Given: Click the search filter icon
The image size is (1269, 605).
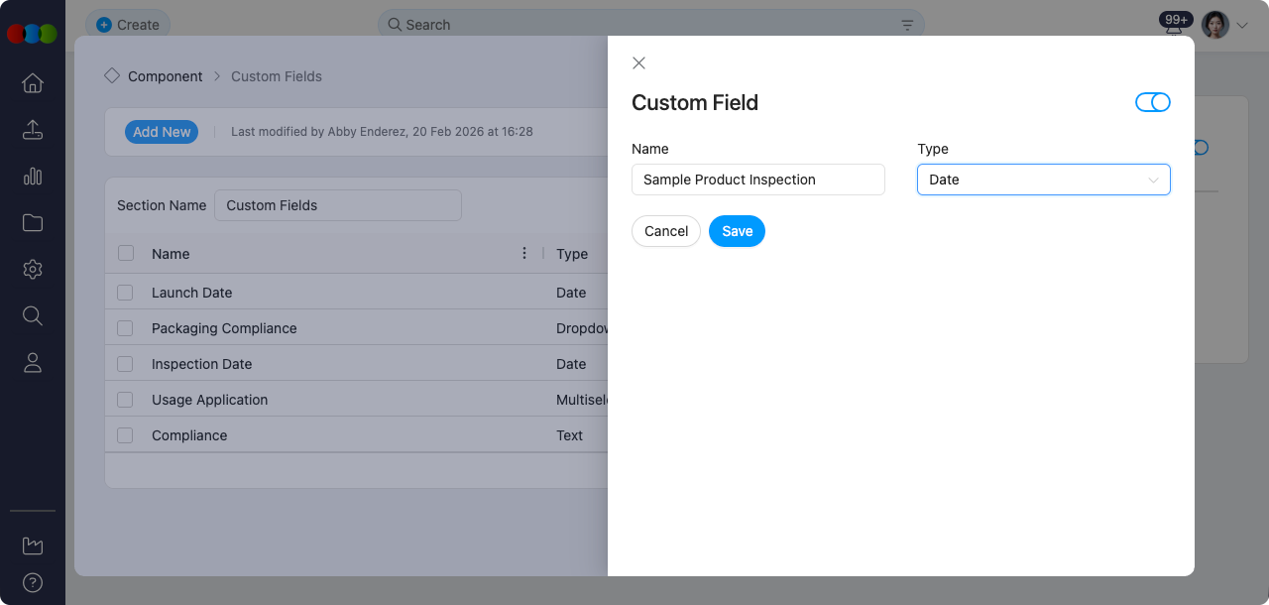Looking at the screenshot, I should [907, 25].
